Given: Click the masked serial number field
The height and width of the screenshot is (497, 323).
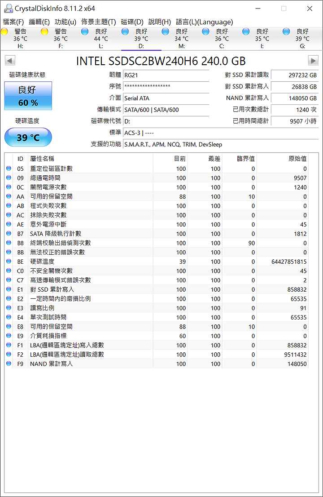Looking at the screenshot, I should pyautogui.click(x=166, y=87).
